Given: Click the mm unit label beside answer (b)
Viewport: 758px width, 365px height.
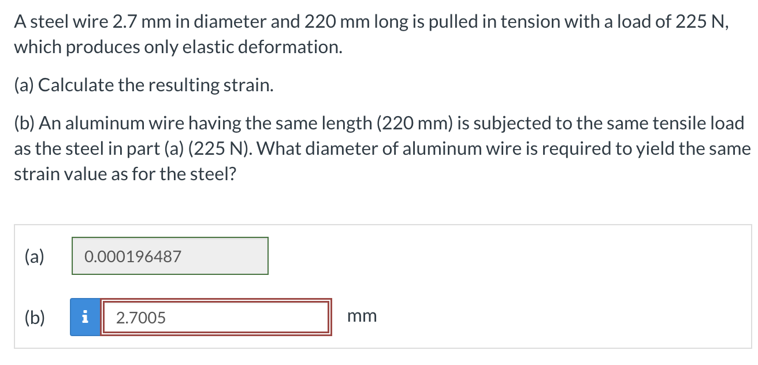Looking at the screenshot, I should coord(362,315).
